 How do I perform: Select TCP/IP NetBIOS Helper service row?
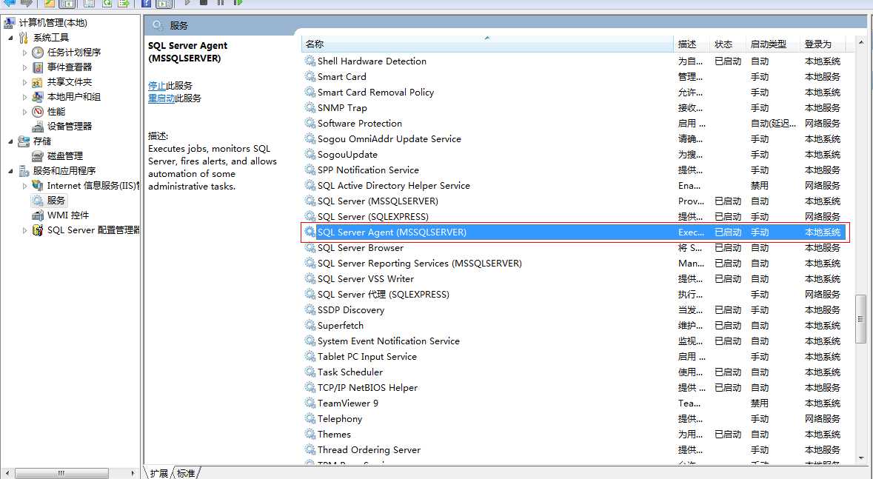click(573, 388)
